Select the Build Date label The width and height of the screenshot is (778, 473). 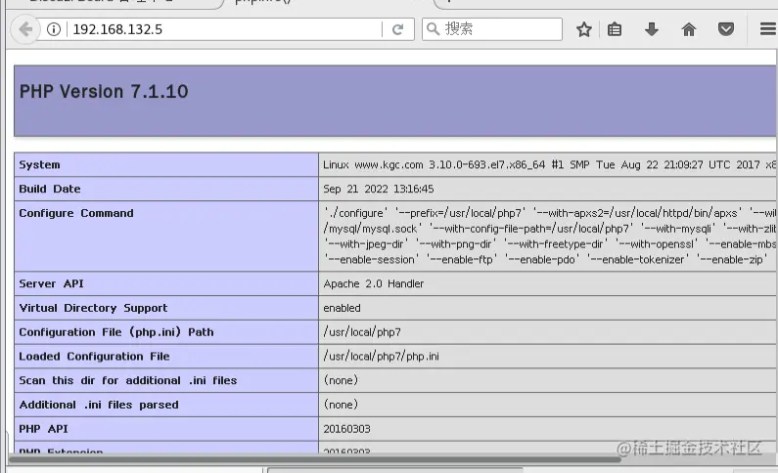[50, 190]
